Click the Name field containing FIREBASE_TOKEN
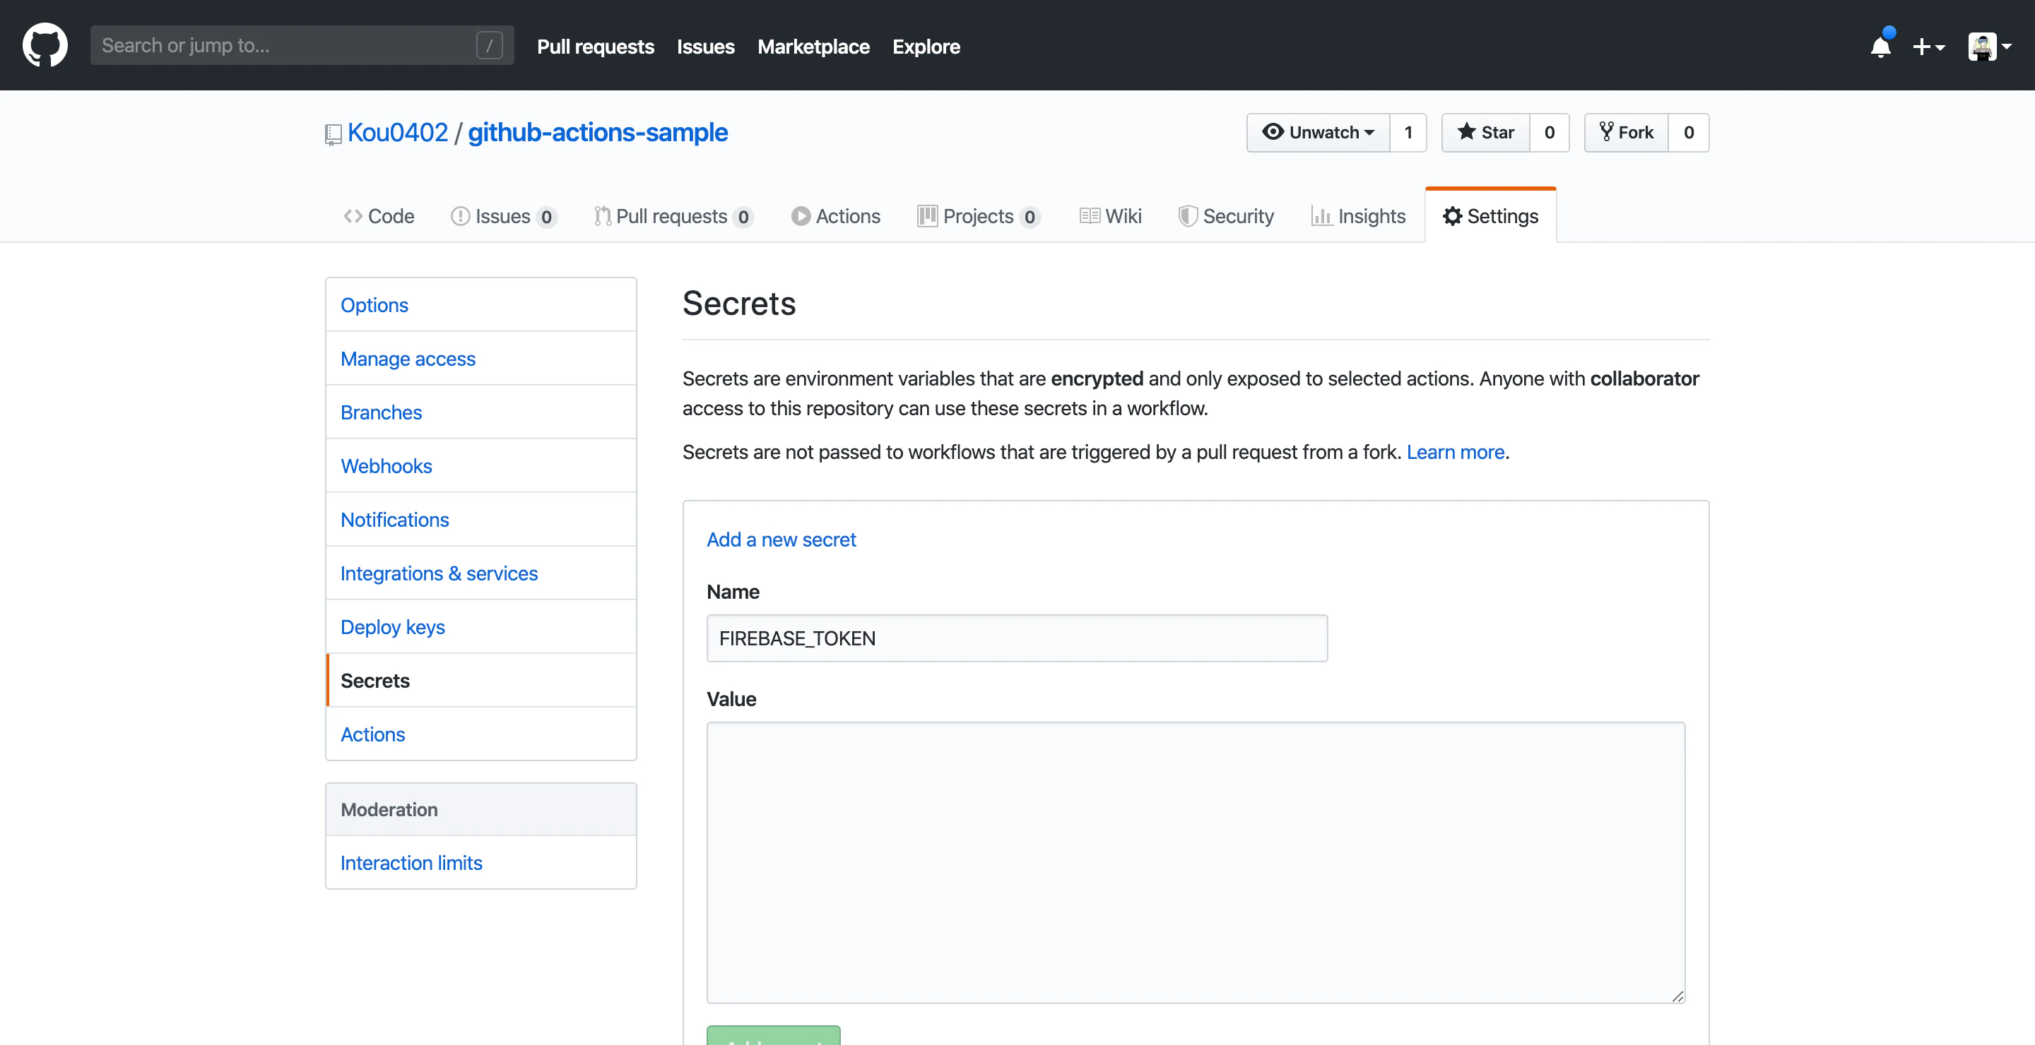2035x1045 pixels. [x=1017, y=638]
